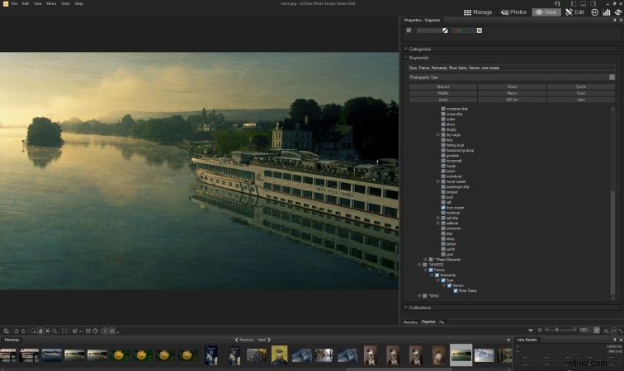Expand the WHO keyword node

(x=419, y=296)
